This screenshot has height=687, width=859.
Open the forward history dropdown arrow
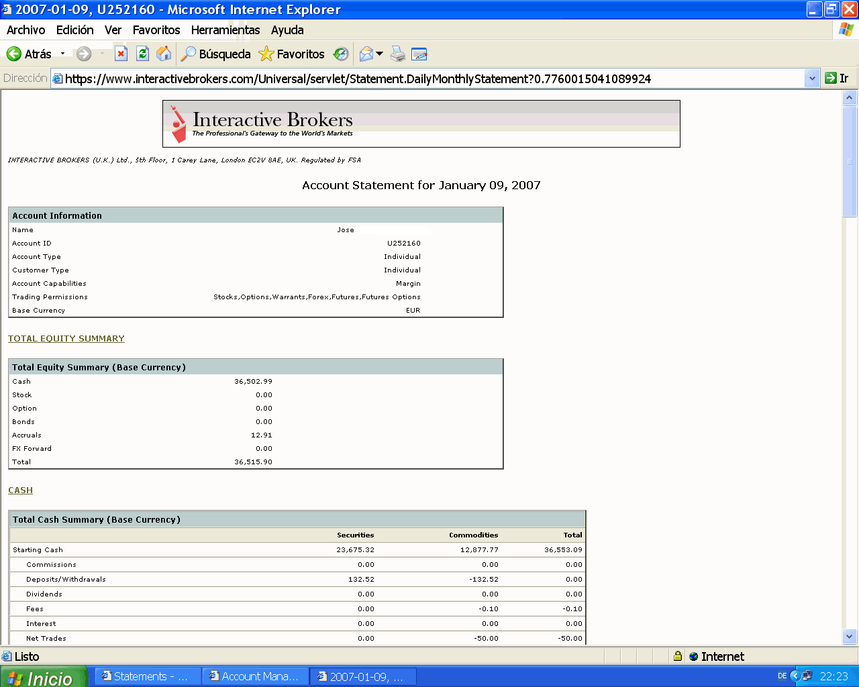pos(102,54)
